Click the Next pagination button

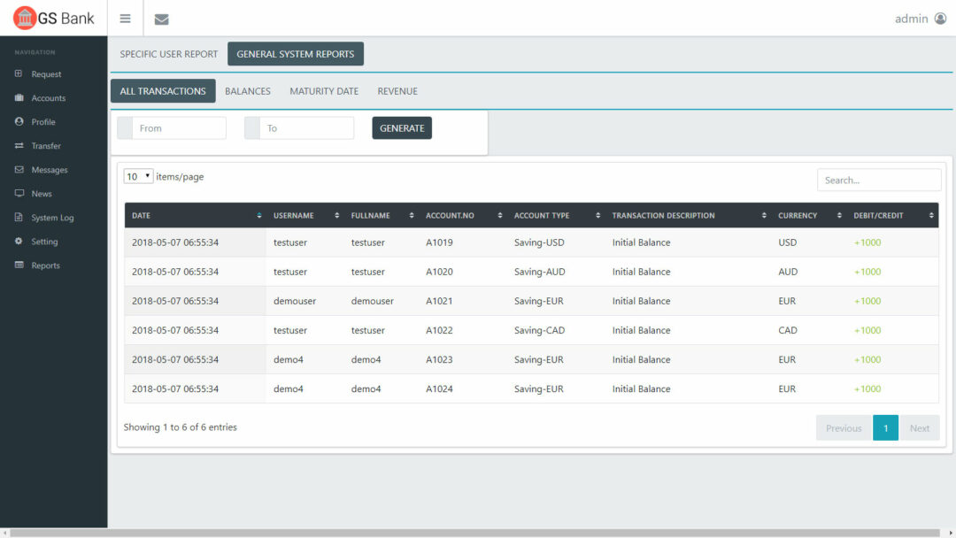(920, 427)
